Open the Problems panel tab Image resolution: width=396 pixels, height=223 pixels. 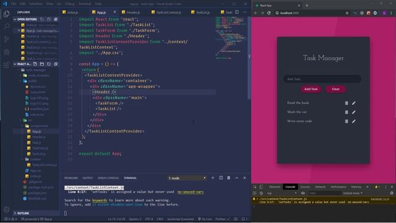[x=71, y=178]
